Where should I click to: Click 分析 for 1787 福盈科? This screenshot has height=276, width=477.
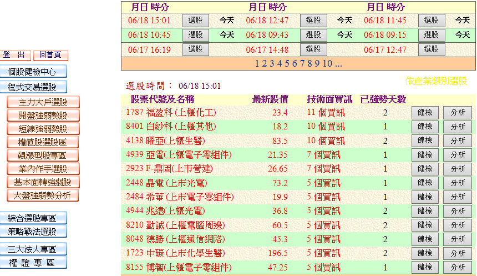458,112
